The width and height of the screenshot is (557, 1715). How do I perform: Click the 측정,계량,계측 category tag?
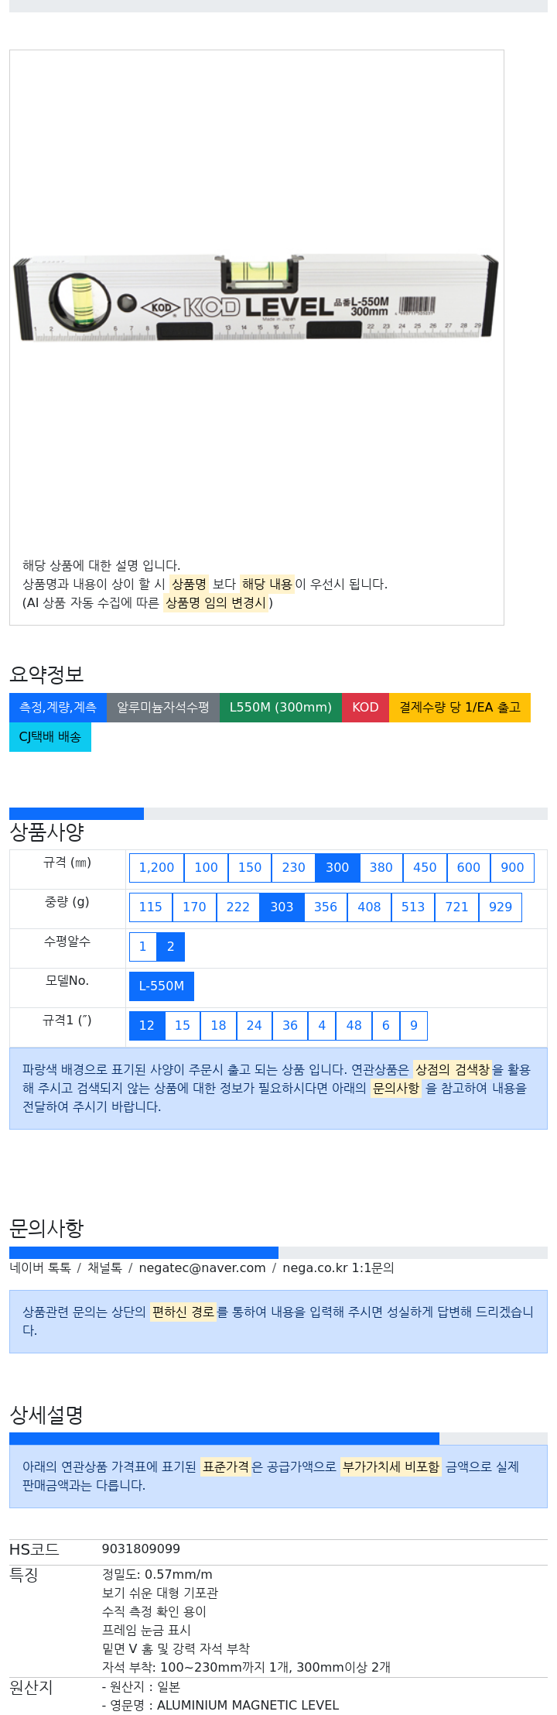tap(58, 707)
